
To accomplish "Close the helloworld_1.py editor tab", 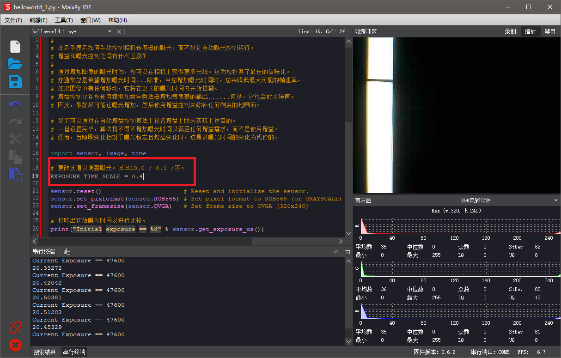I will (119, 31).
